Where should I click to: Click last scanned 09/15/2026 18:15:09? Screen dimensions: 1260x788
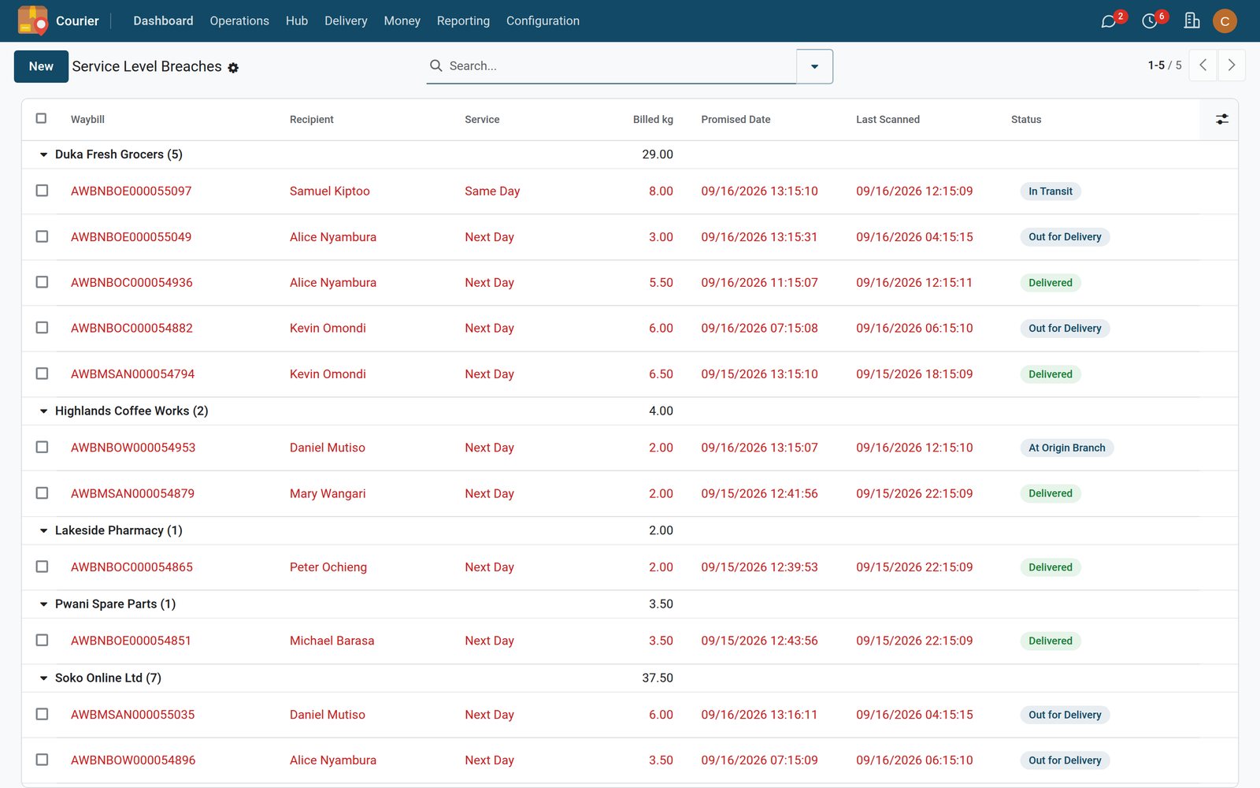click(914, 374)
